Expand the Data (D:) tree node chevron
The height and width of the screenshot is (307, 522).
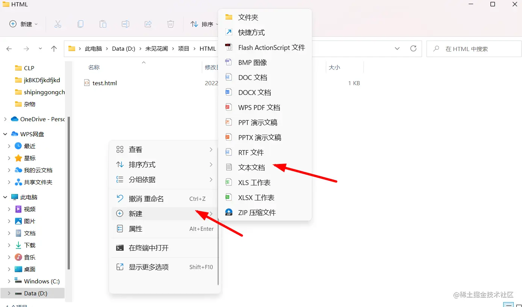9,293
